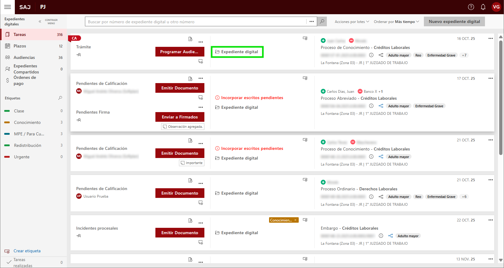The height and width of the screenshot is (268, 504).
Task: Open the notifications bell
Action: tap(483, 7)
